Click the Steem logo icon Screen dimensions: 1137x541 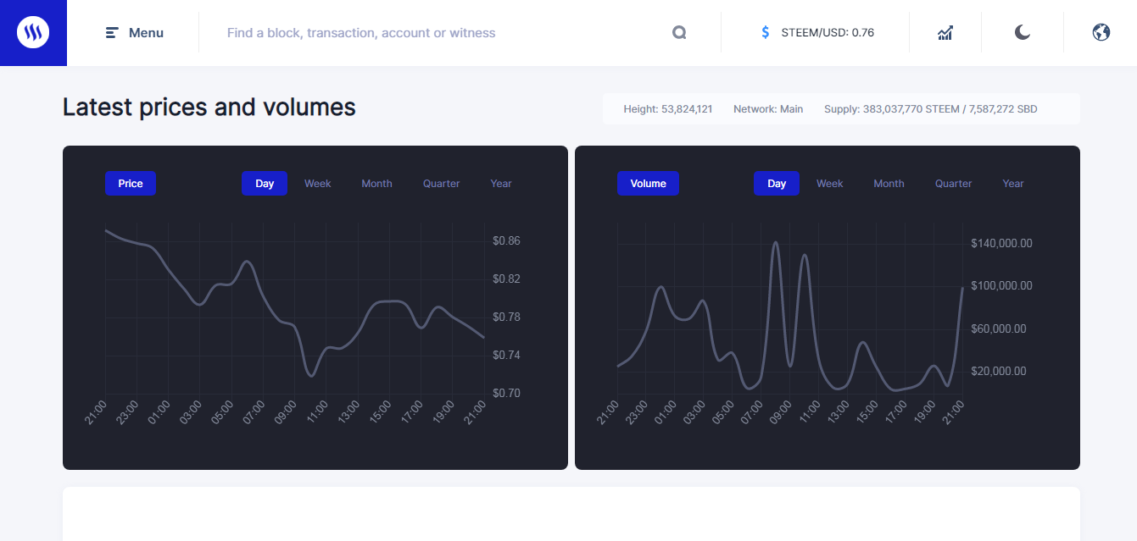click(33, 33)
